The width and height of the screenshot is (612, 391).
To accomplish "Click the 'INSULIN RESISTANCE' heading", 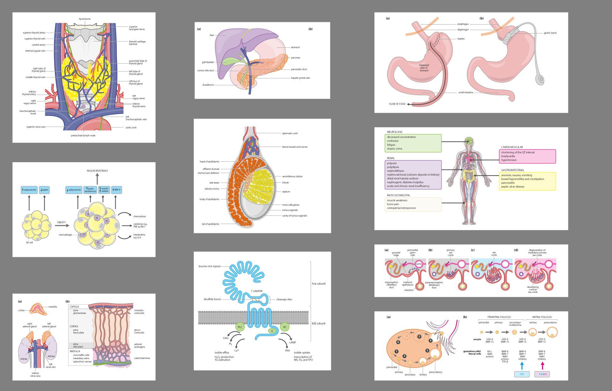I will coord(97,171).
